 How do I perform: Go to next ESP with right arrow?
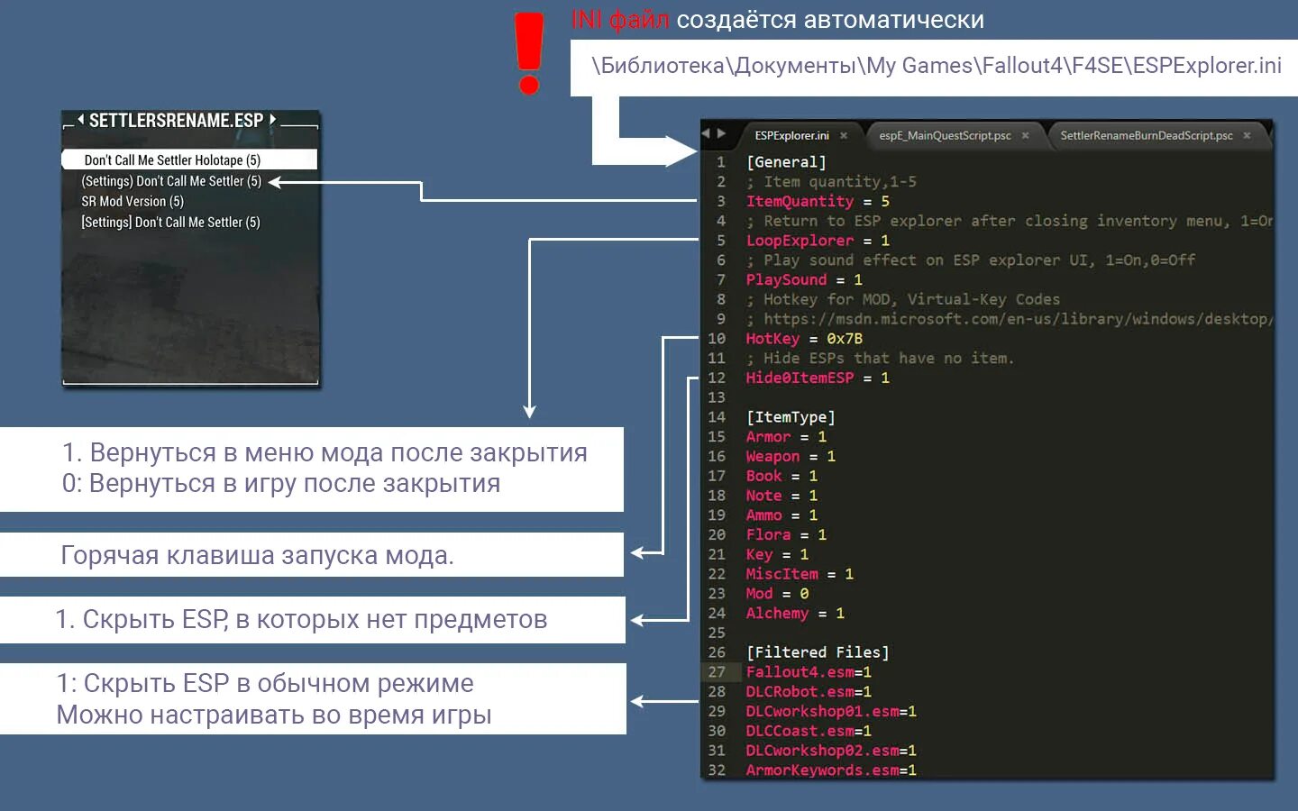click(x=273, y=119)
